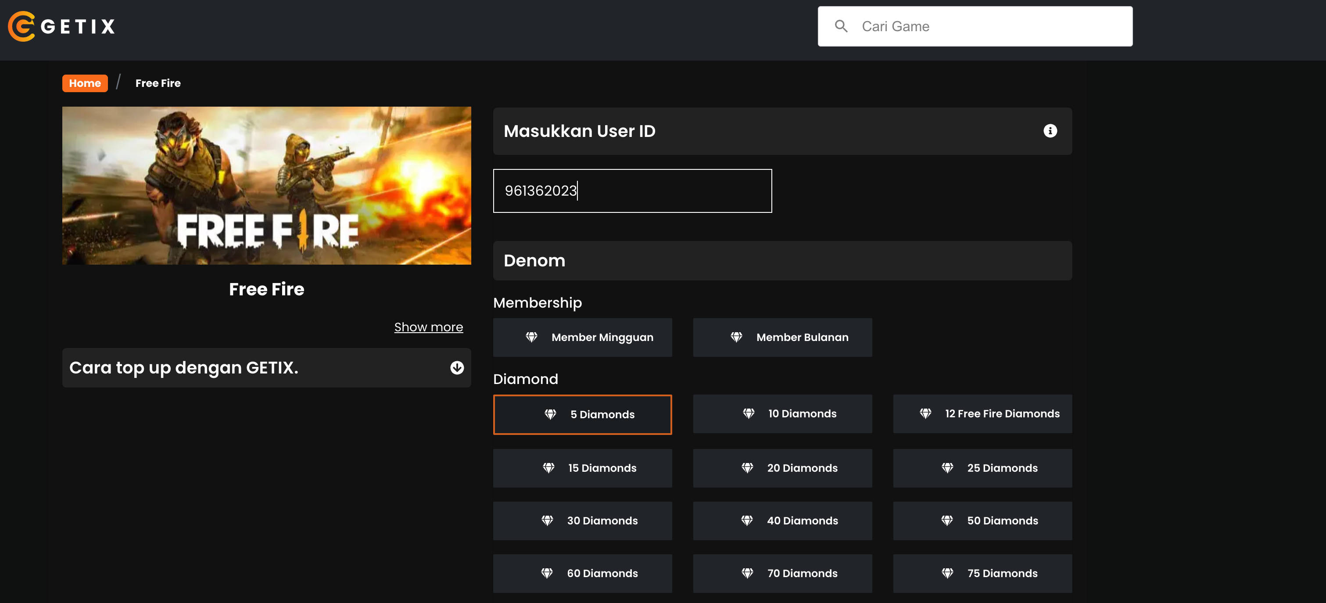Image resolution: width=1326 pixels, height=603 pixels.
Task: Open the Free Fire banner image
Action: (x=267, y=185)
